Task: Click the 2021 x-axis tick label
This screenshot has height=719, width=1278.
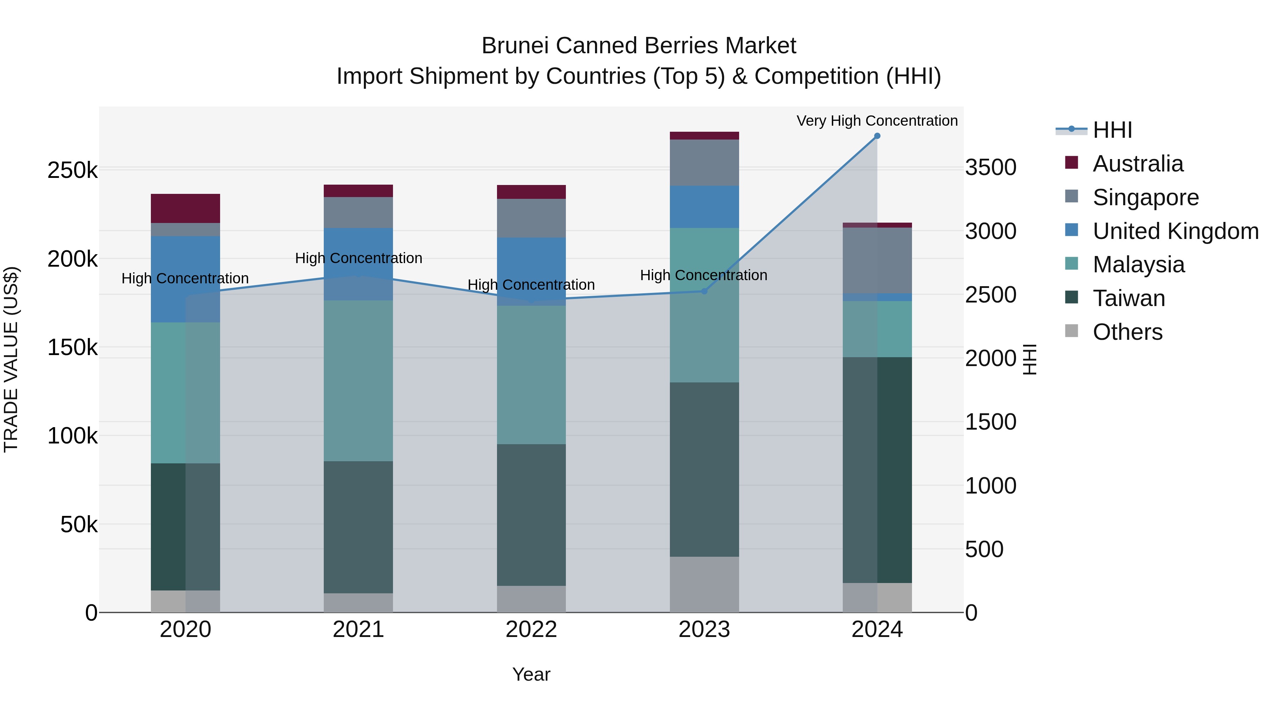Action: 358,630
